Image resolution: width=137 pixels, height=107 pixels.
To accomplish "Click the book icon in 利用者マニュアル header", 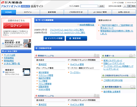I will [96, 95].
